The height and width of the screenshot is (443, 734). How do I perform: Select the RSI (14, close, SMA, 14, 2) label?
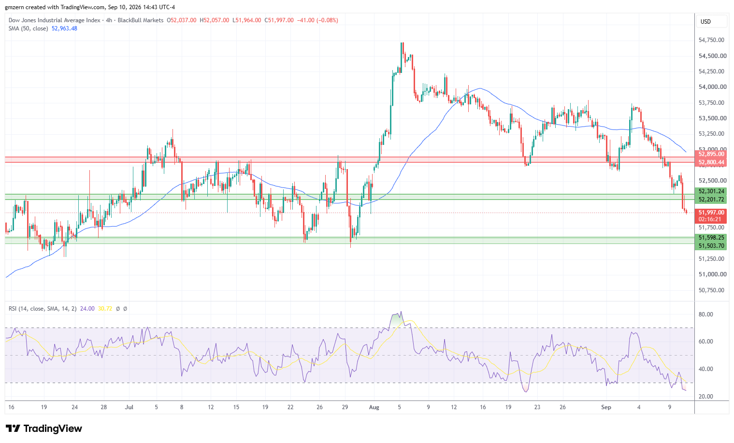click(43, 308)
